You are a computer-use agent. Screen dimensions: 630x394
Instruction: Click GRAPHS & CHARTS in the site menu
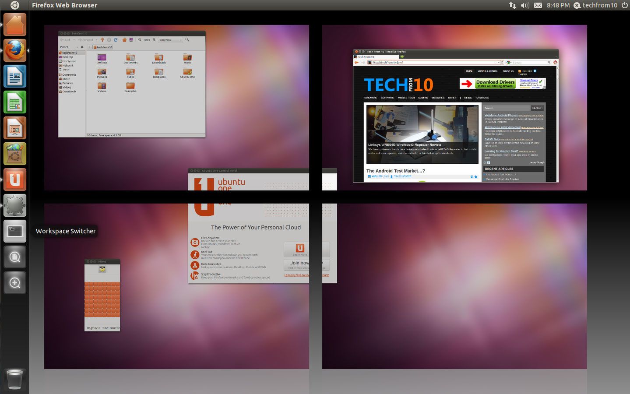[487, 71]
